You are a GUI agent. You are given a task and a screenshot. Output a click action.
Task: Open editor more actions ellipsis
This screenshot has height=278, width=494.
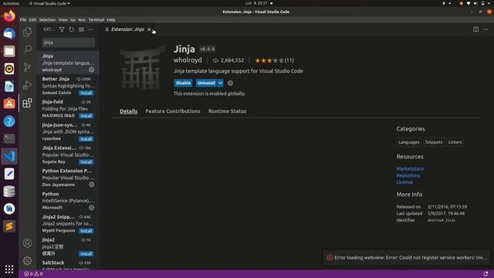(486, 29)
